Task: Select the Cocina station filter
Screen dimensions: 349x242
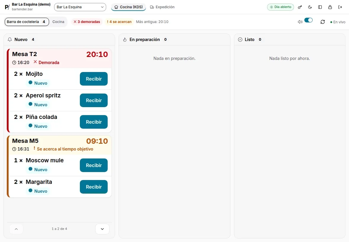Action: point(58,22)
